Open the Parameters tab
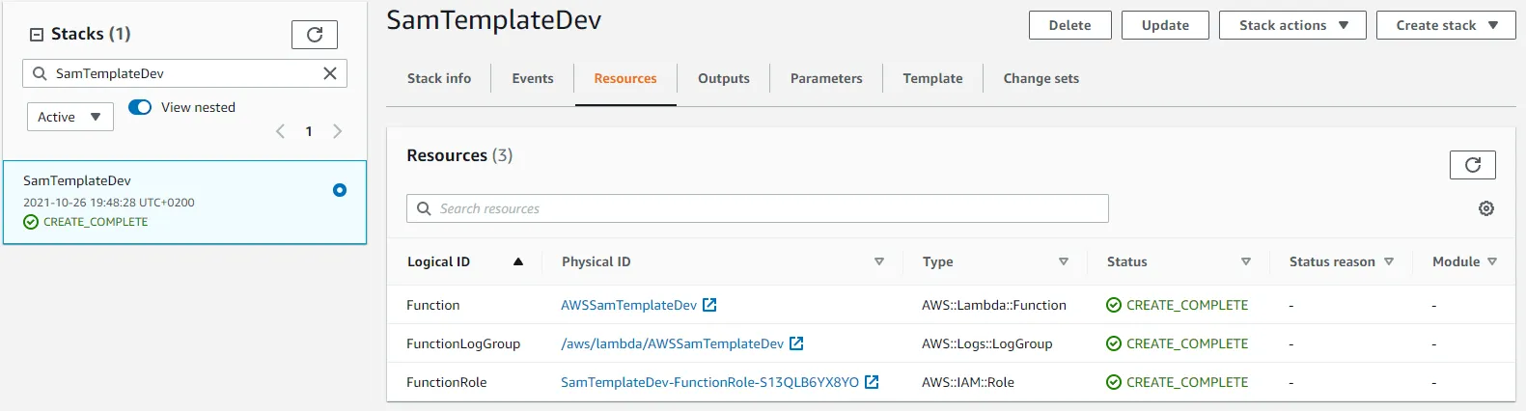Viewport: 1526px width, 411px height. pos(826,78)
